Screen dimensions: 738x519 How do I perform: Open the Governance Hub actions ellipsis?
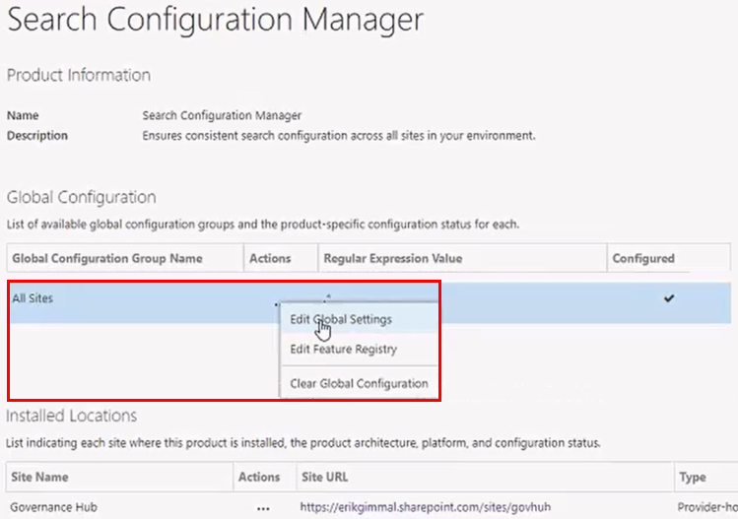pyautogui.click(x=262, y=508)
